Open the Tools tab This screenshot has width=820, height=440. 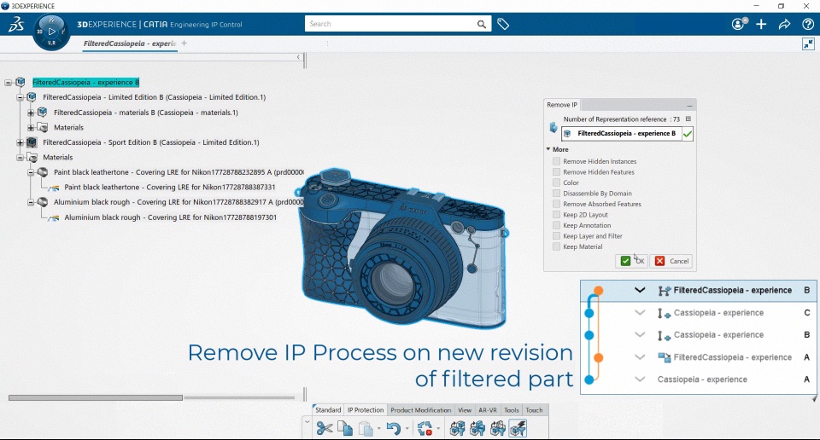(x=512, y=410)
